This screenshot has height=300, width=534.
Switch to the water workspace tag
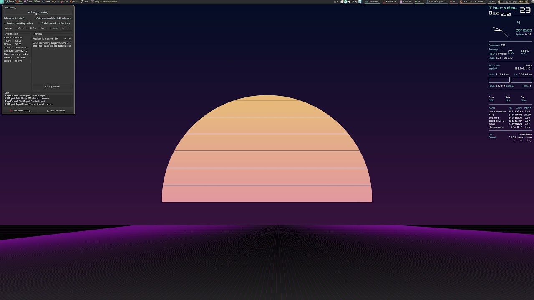point(46,2)
